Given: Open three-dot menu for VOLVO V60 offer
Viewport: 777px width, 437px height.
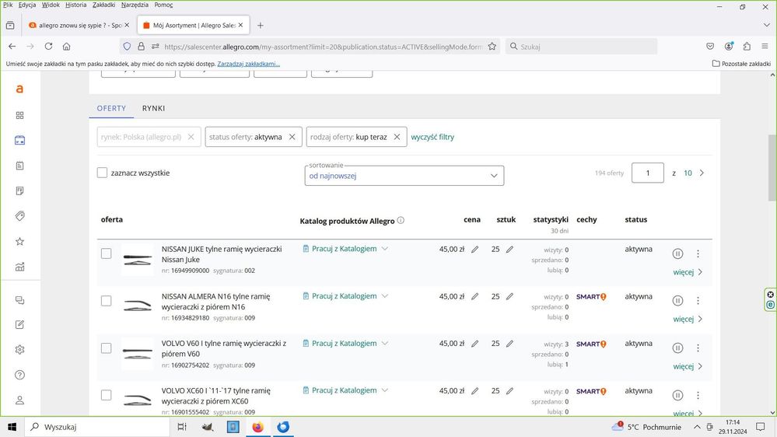Looking at the screenshot, I should [698, 348].
